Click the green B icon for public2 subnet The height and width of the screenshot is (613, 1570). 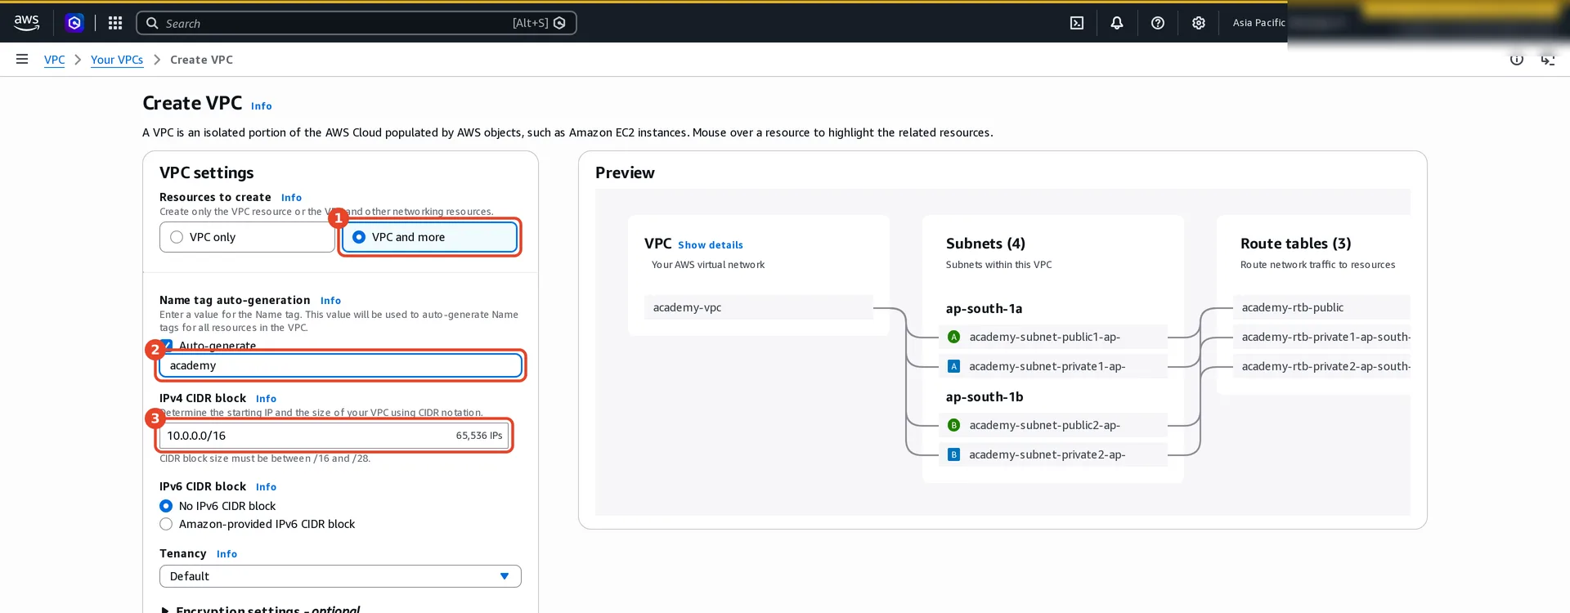pyautogui.click(x=953, y=425)
